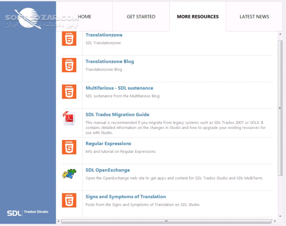This screenshot has width=286, height=226.
Task: Click the HTML5 icon for Translationzone Blog
Action: point(69,65)
